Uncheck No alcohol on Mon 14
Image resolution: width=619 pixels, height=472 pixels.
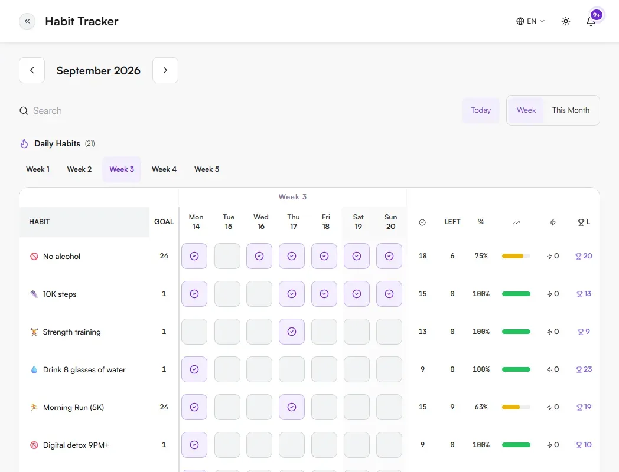194,256
